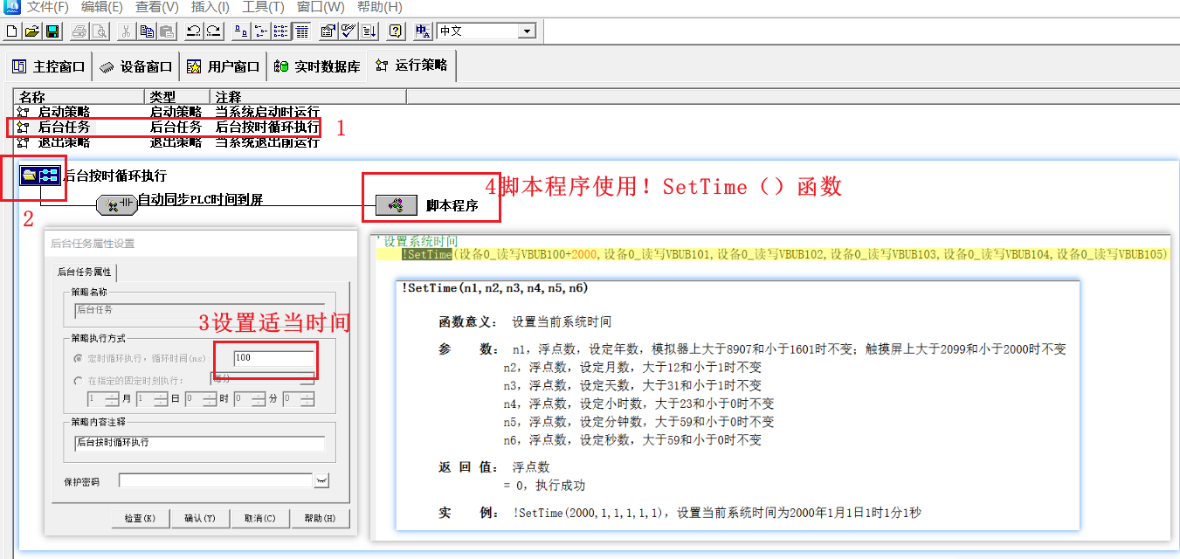The height and width of the screenshot is (559, 1180).
Task: Switch to large icons view
Action: [240, 31]
